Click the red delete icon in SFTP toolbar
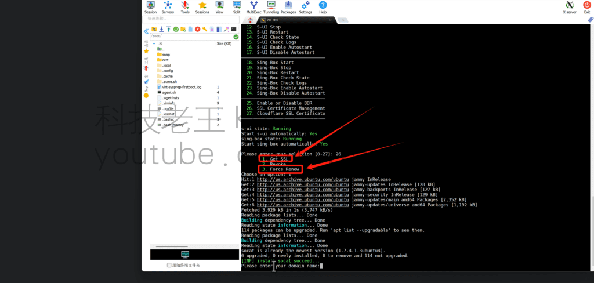 (198, 29)
